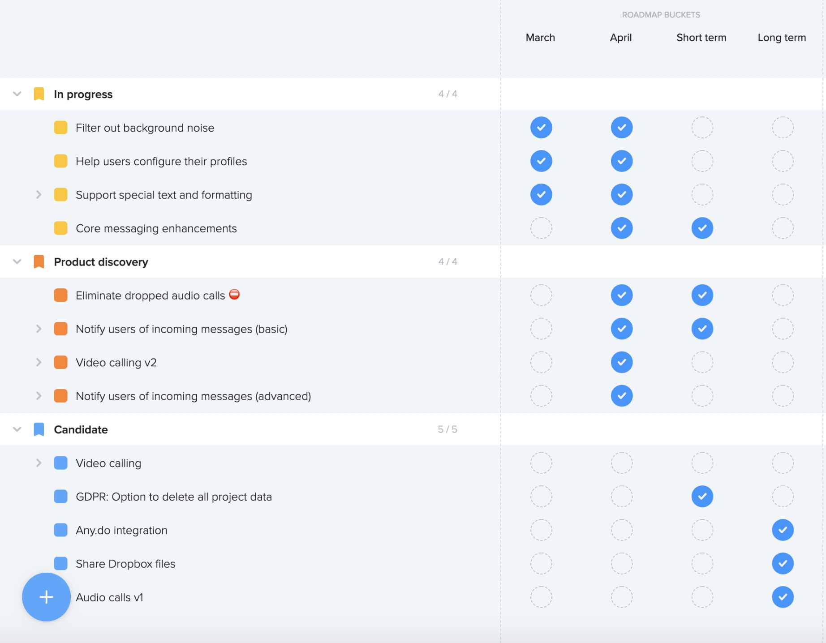Check March for Core messaging enhancements
Viewport: 826px width, 643px height.
[x=541, y=228]
